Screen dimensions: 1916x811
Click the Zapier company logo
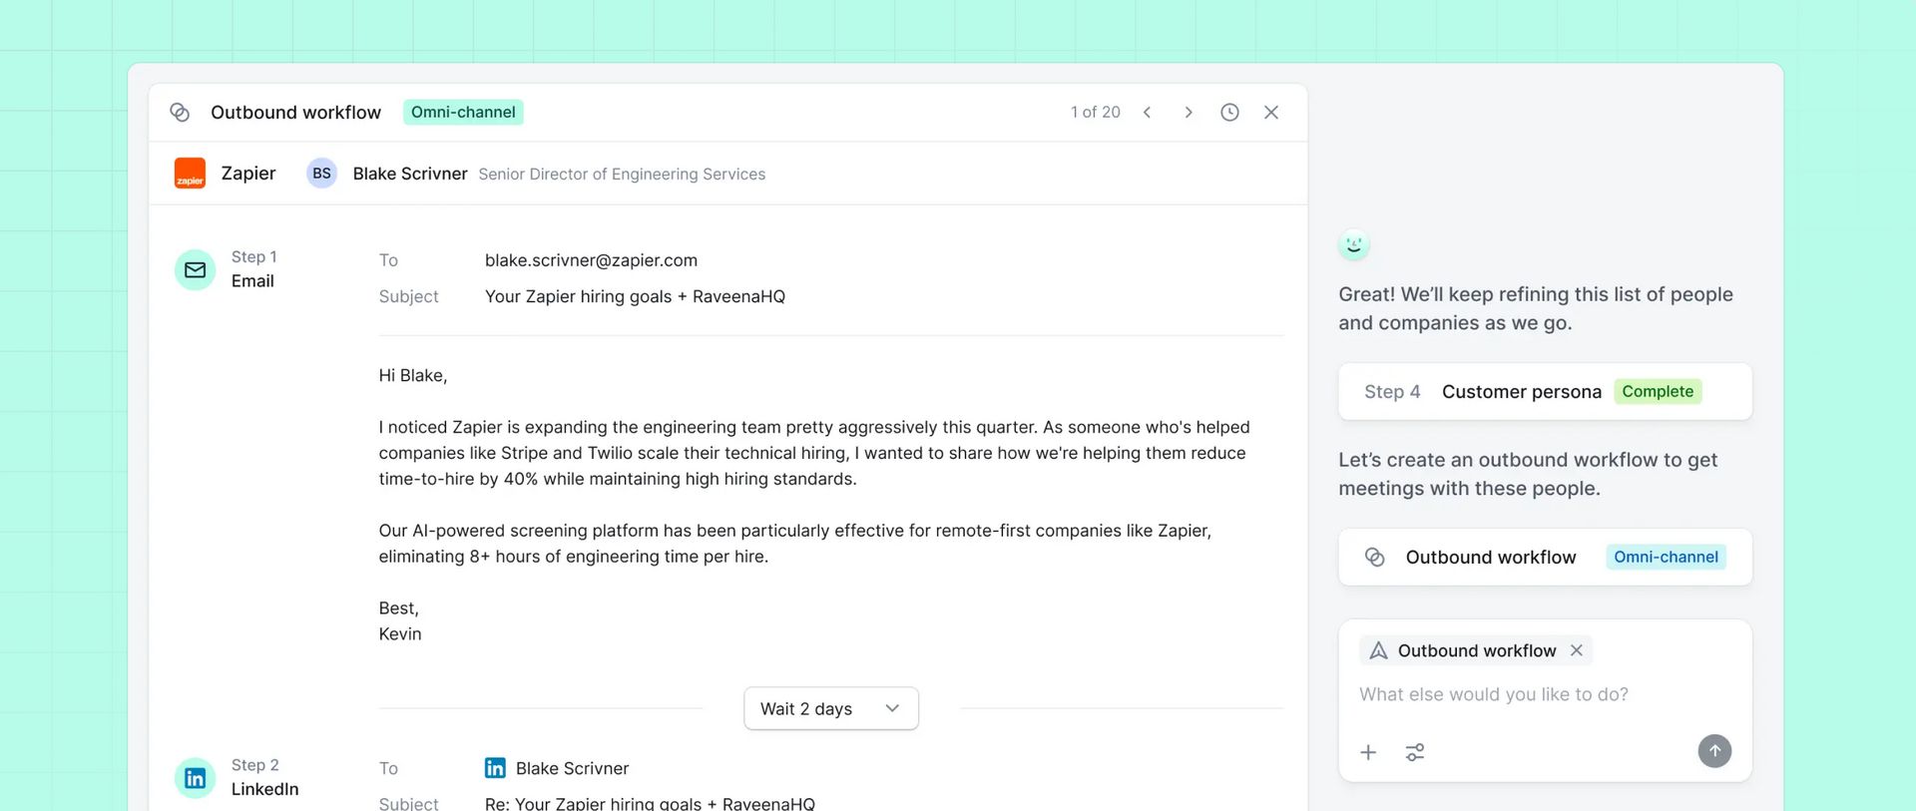click(190, 174)
